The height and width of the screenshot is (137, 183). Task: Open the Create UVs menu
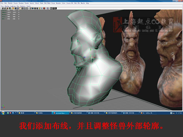tap(70, 3)
